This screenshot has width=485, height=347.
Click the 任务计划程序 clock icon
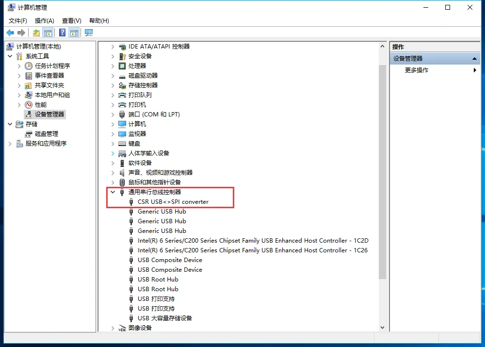coord(29,66)
